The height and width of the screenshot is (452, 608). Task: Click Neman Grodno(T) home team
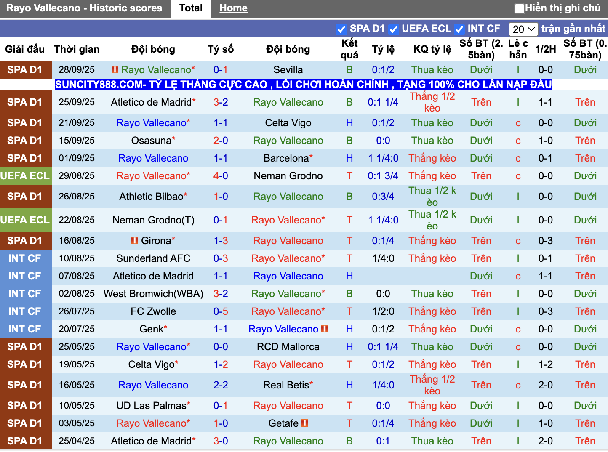click(x=153, y=220)
